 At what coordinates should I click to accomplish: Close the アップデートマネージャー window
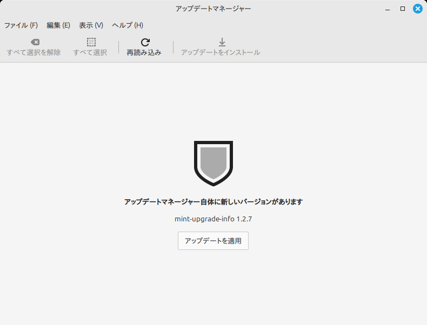pos(418,9)
